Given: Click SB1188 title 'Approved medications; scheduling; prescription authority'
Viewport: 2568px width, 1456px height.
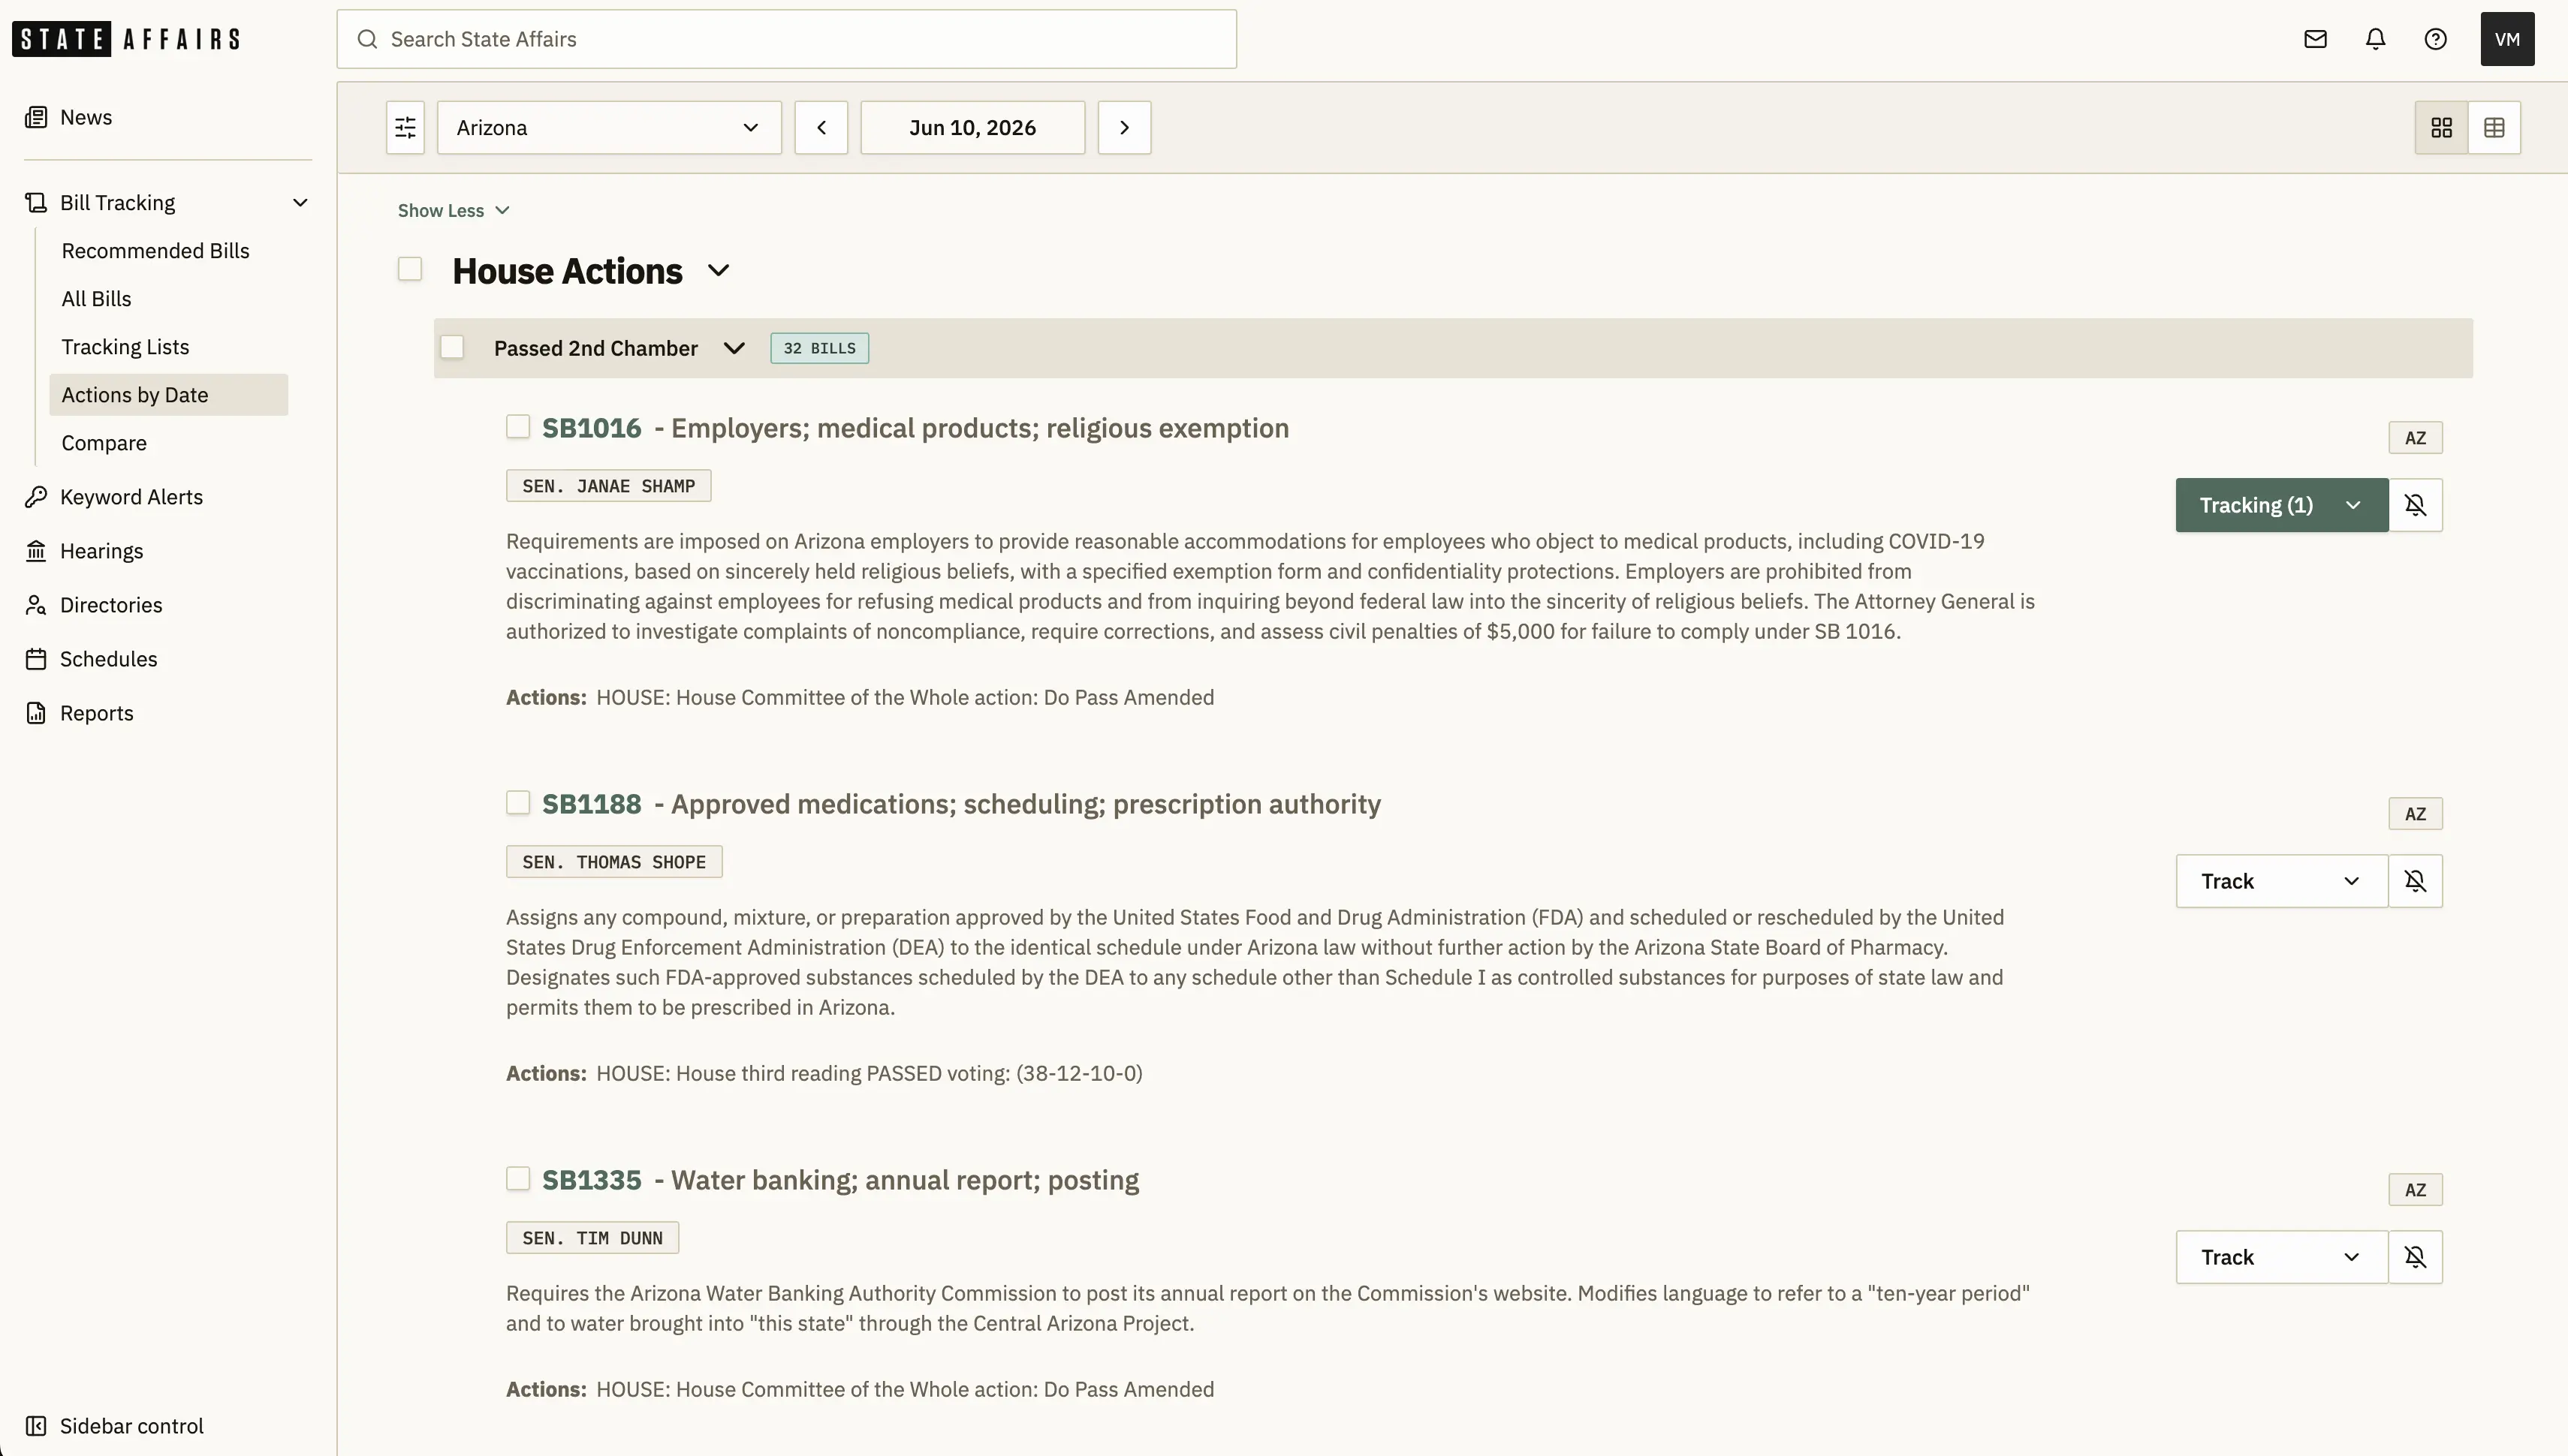Looking at the screenshot, I should click(1026, 804).
